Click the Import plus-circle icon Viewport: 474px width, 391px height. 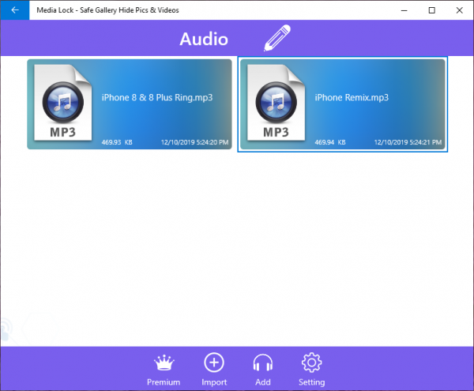tap(214, 362)
